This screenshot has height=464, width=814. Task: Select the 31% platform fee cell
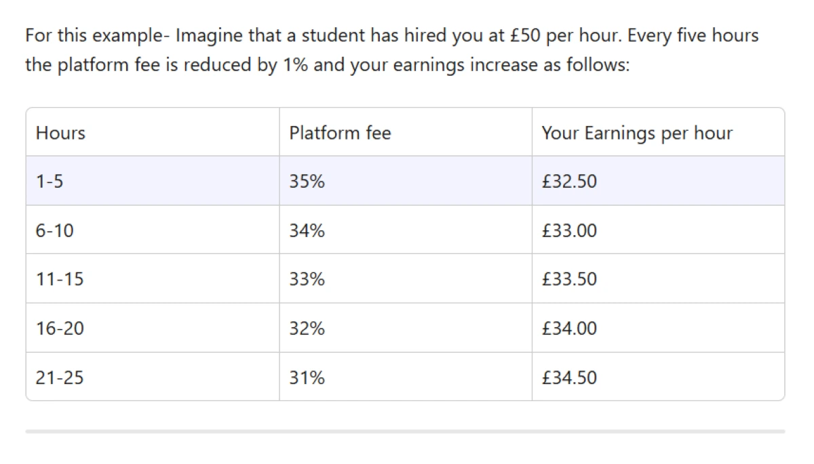(x=307, y=377)
